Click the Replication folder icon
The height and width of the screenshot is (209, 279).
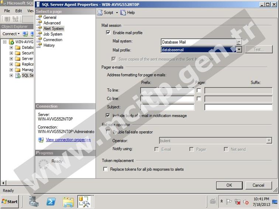click(x=18, y=64)
